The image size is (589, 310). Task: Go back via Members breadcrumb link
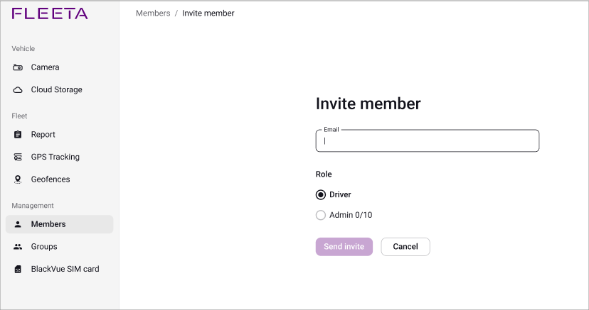tap(153, 13)
